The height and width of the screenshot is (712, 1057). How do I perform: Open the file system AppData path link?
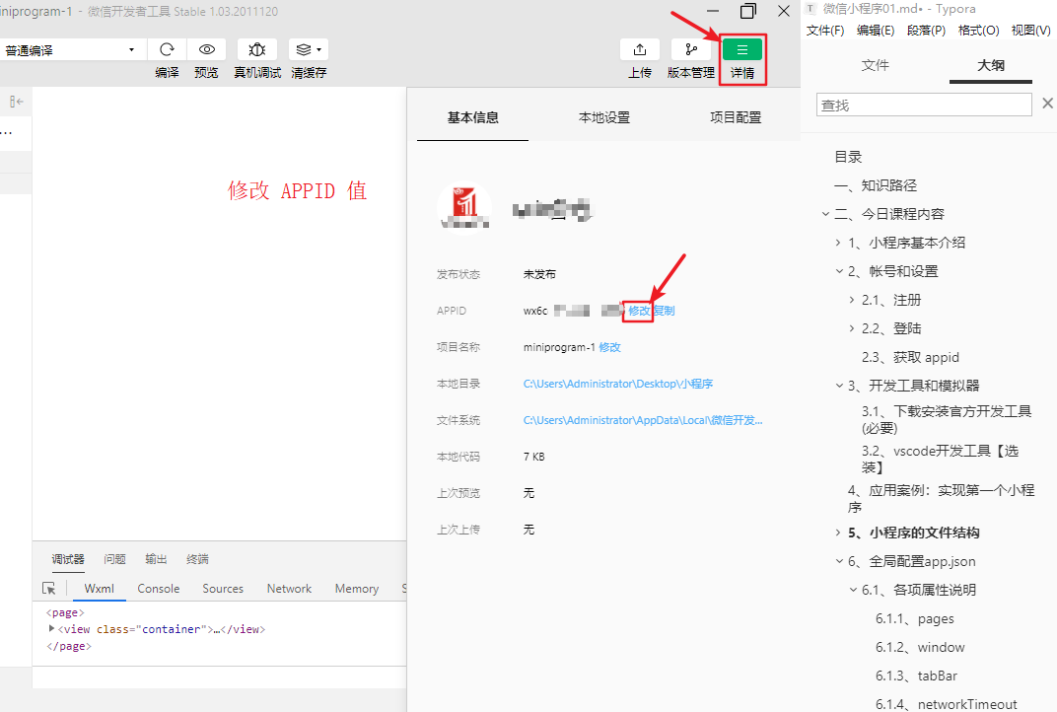coord(643,420)
